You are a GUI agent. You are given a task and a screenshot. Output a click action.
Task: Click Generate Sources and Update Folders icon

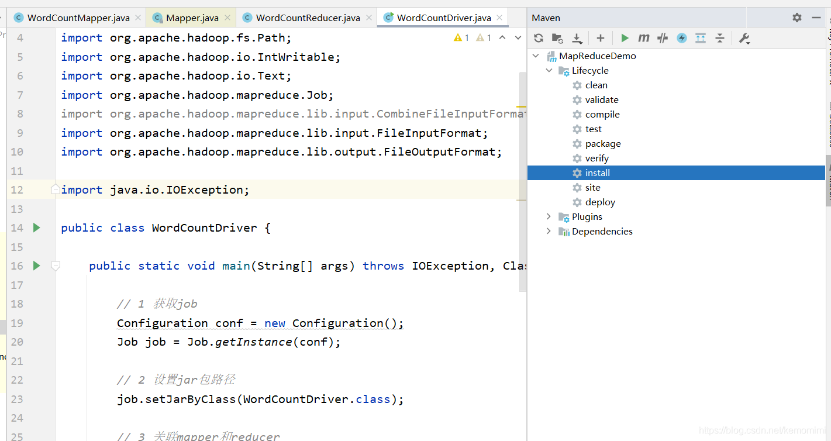pos(557,38)
